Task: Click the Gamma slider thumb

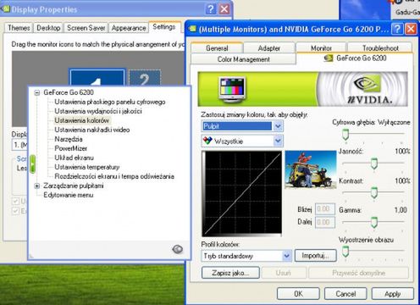Action: point(374,222)
